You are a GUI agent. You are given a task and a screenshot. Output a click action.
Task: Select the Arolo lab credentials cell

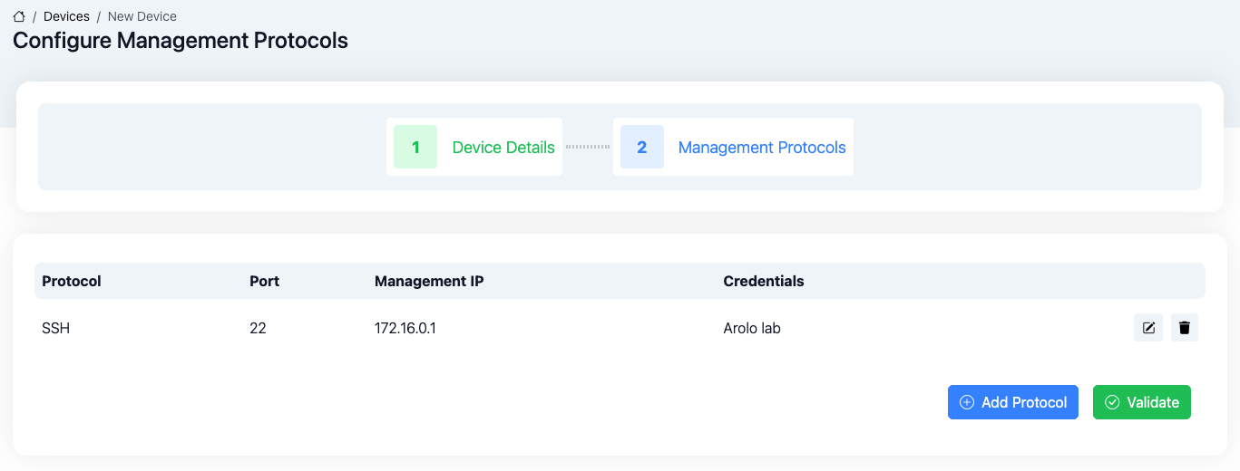(x=751, y=328)
